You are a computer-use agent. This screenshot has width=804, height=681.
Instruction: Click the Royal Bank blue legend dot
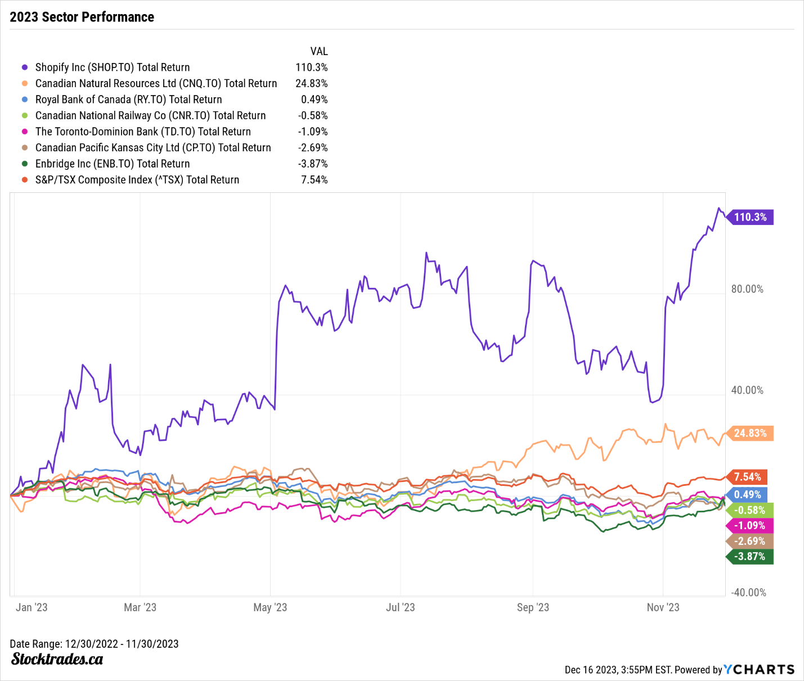tap(25, 100)
